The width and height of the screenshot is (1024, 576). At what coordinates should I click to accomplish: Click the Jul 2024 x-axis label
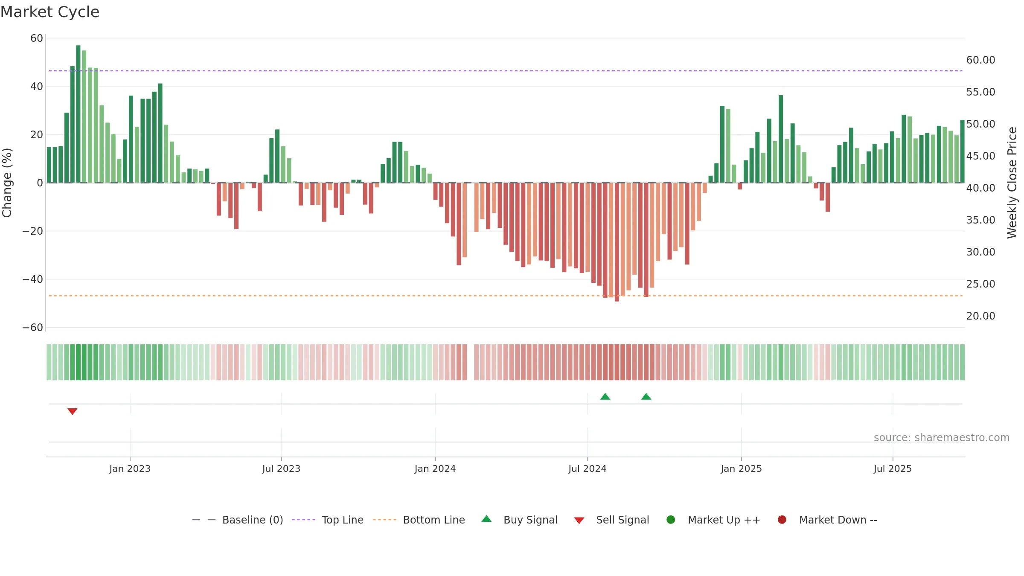tap(587, 469)
